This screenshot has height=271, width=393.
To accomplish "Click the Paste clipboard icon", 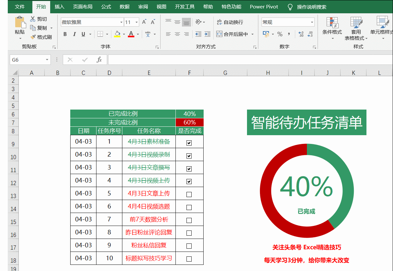I will 20,22.
